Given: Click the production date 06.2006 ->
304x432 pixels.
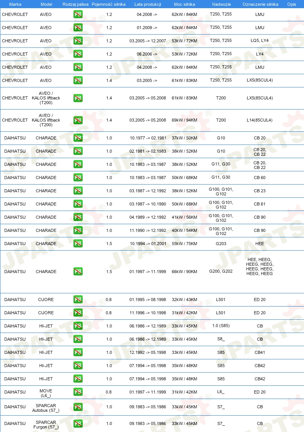Looking at the screenshot, I should coord(147,54).
